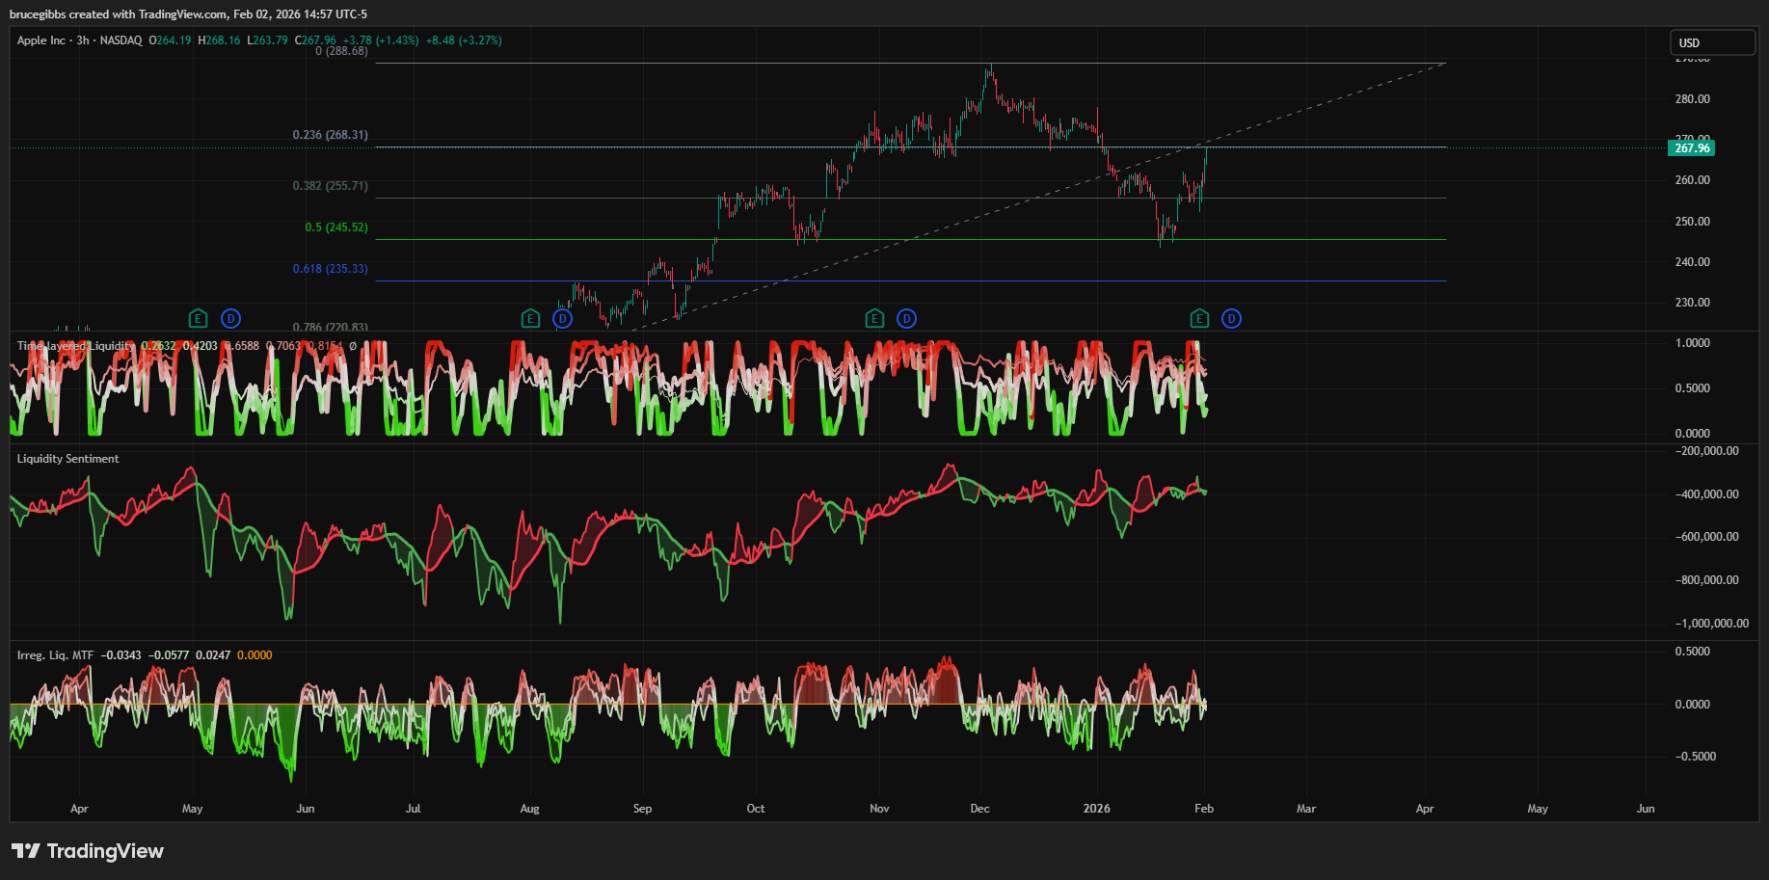Click the Apple Inc symbol title
Image resolution: width=1769 pixels, height=880 pixels.
pyautogui.click(x=41, y=40)
